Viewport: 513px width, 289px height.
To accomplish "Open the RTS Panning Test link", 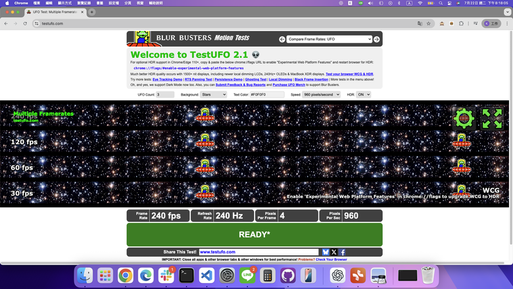I will 198,80.
